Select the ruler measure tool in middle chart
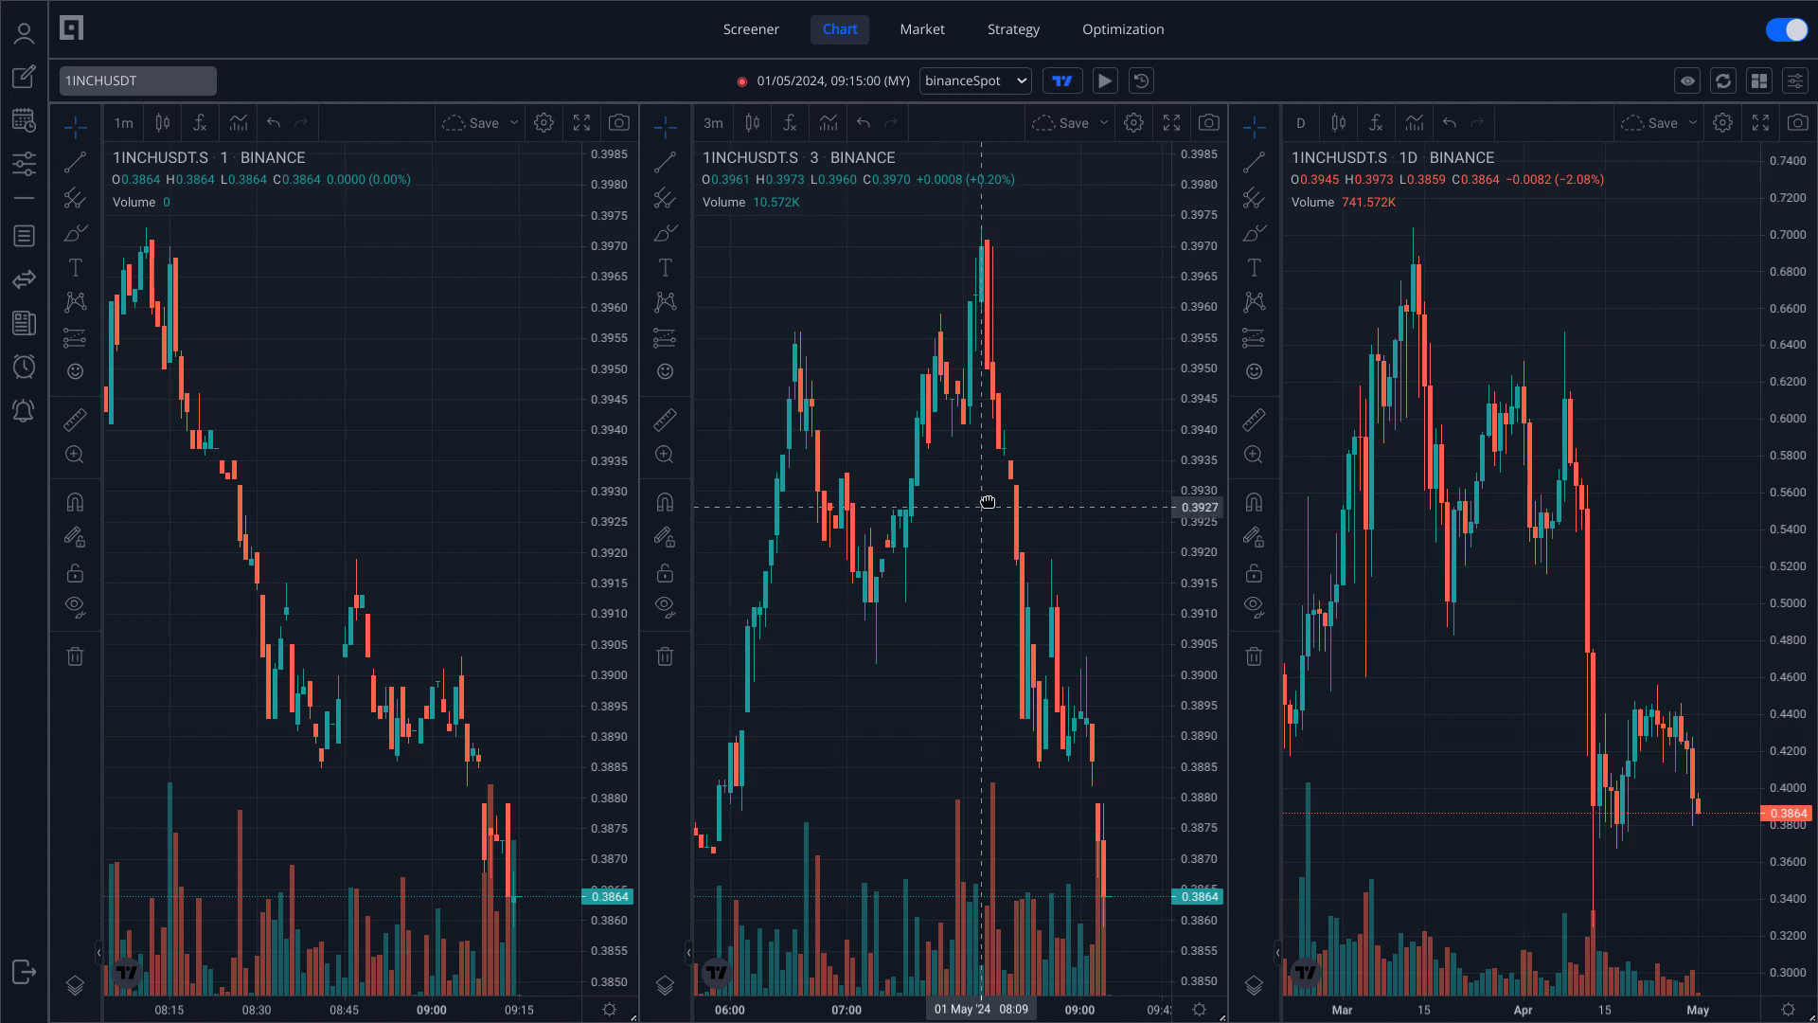1818x1023 pixels. [665, 420]
